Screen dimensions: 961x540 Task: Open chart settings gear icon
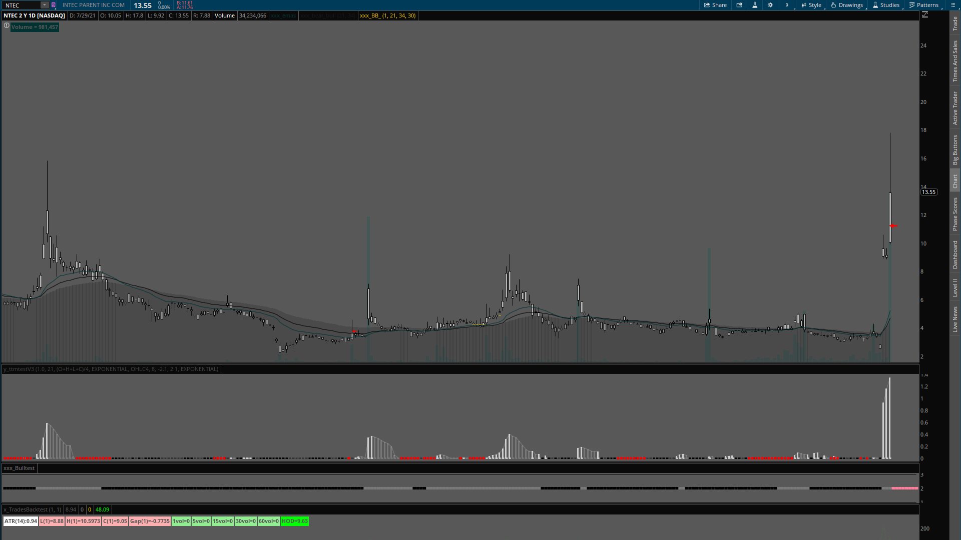(770, 5)
